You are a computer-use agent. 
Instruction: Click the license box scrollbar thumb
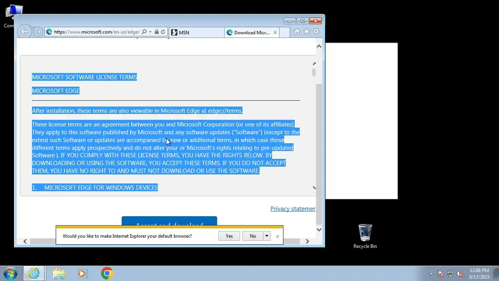click(314, 72)
